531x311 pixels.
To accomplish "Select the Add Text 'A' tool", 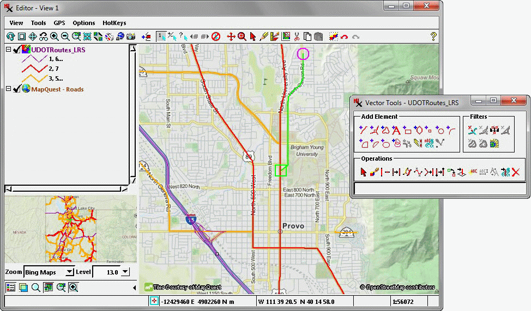I will pos(396,130).
